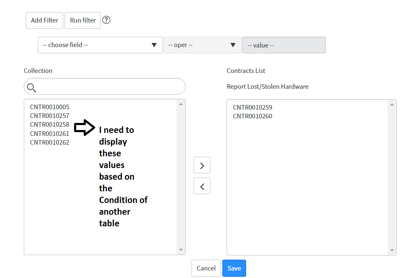Image resolution: width=401 pixels, height=278 pixels.
Task: Save the contracts list selection
Action: 234,268
